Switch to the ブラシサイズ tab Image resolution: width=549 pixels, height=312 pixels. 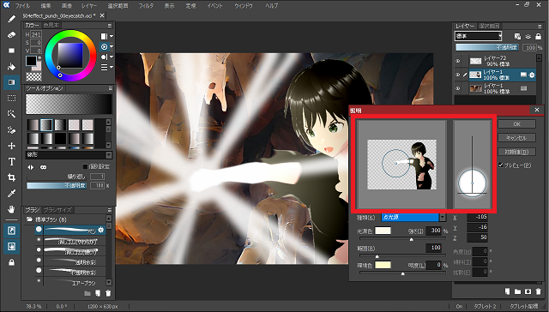(57, 210)
